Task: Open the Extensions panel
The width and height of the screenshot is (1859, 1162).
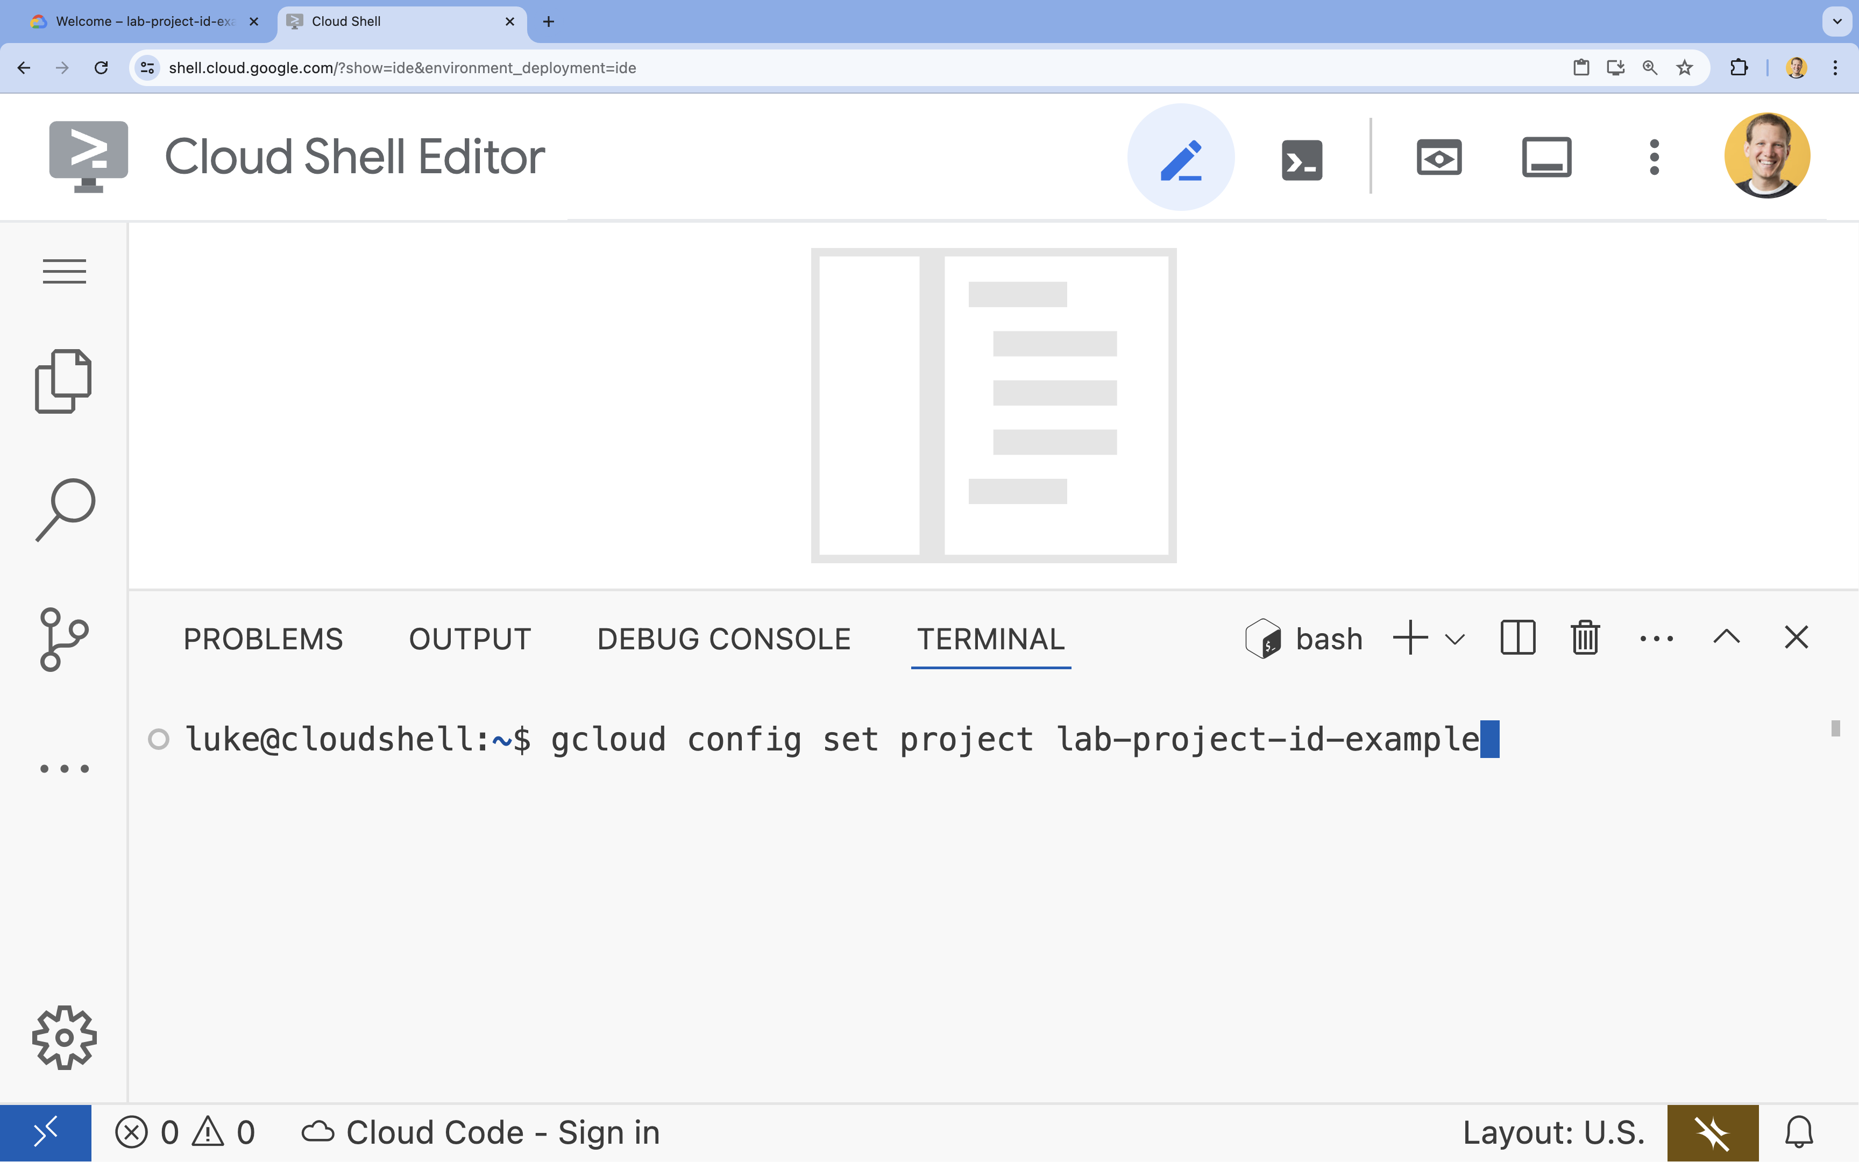Action: click(x=63, y=767)
